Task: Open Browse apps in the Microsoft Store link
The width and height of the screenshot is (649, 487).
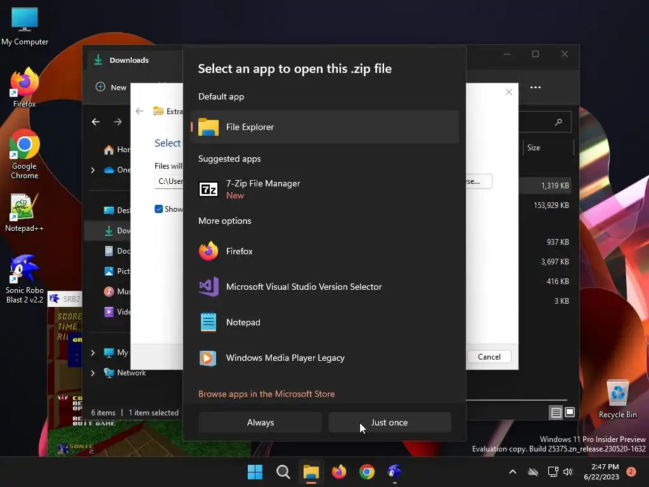Action: (x=267, y=394)
